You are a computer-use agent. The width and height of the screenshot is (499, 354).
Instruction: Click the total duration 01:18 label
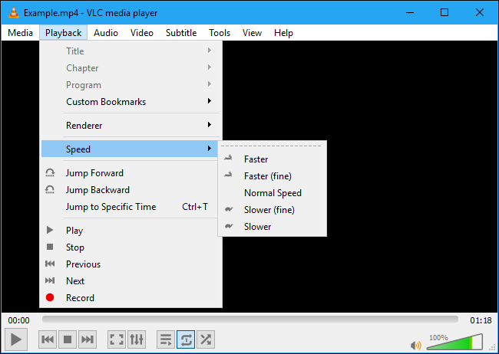tap(481, 320)
